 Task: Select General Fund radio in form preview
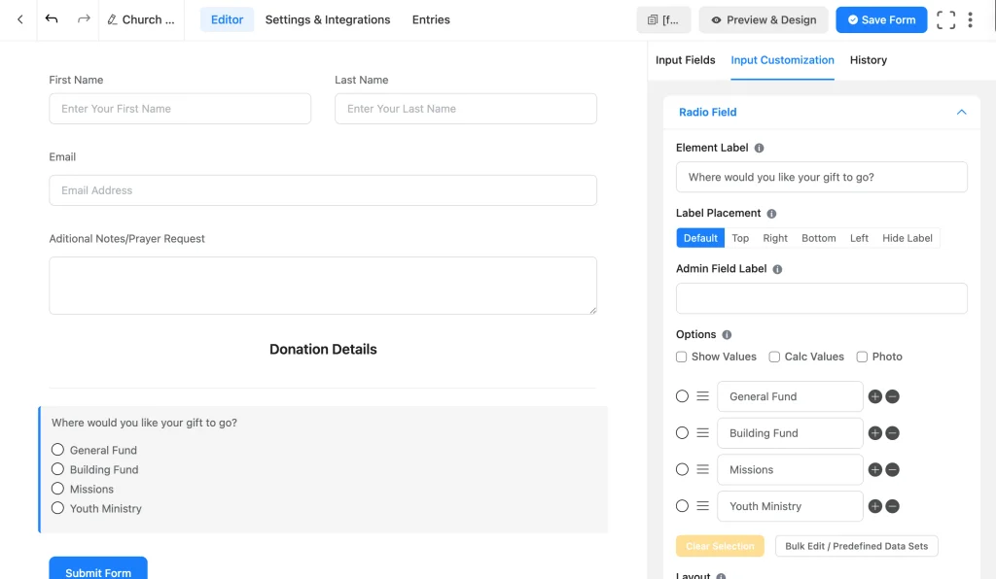click(x=57, y=450)
